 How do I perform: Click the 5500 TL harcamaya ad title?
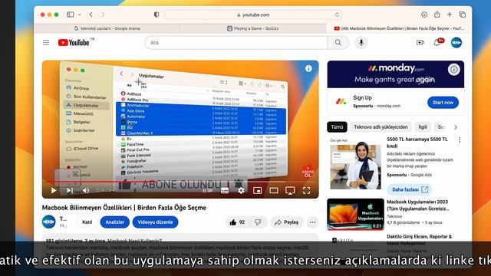(x=417, y=143)
